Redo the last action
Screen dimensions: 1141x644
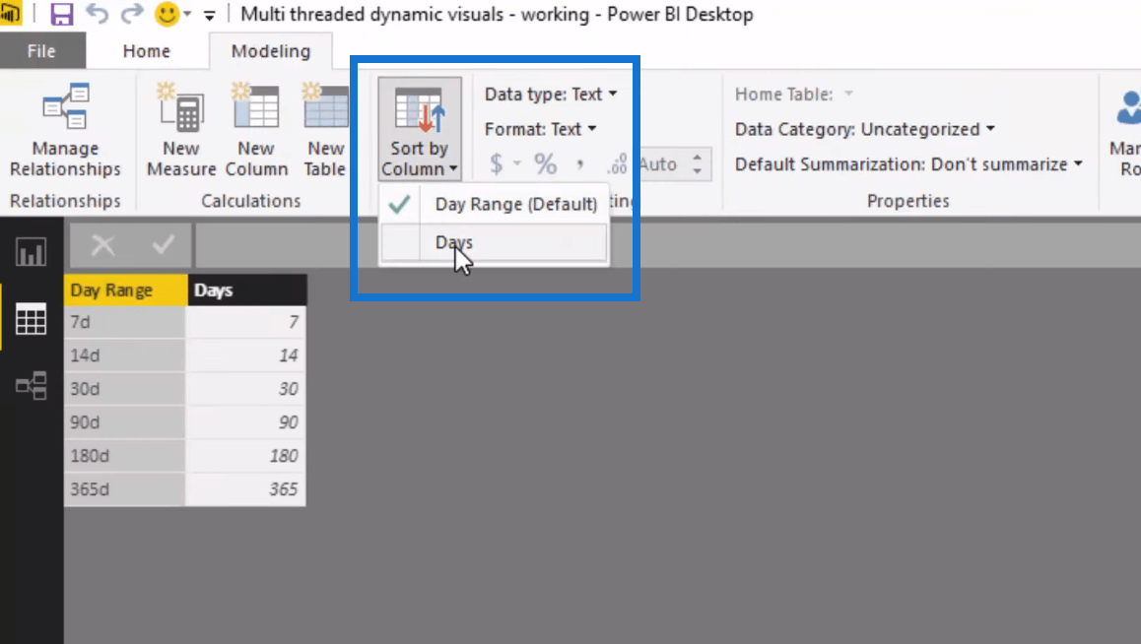click(x=132, y=14)
